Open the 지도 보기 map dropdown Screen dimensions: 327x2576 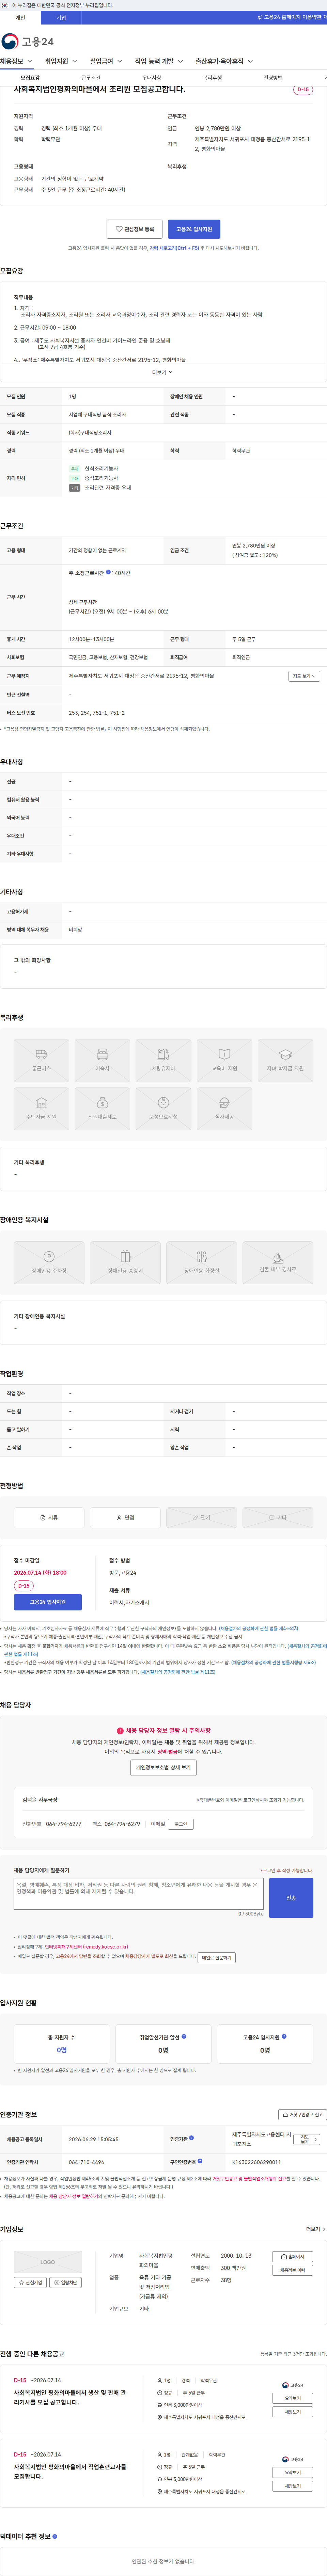(304, 676)
